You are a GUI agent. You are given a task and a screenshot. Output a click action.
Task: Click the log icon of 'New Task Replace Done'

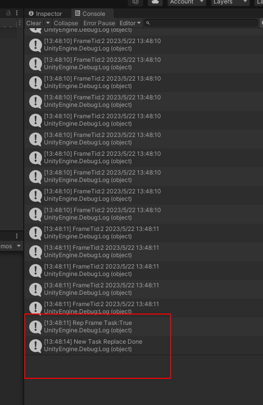tap(36, 346)
